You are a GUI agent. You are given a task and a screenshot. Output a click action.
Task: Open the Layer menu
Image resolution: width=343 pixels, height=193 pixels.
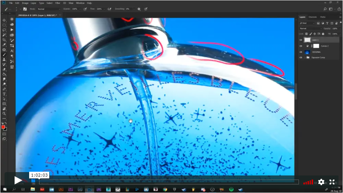pyautogui.click(x=34, y=3)
